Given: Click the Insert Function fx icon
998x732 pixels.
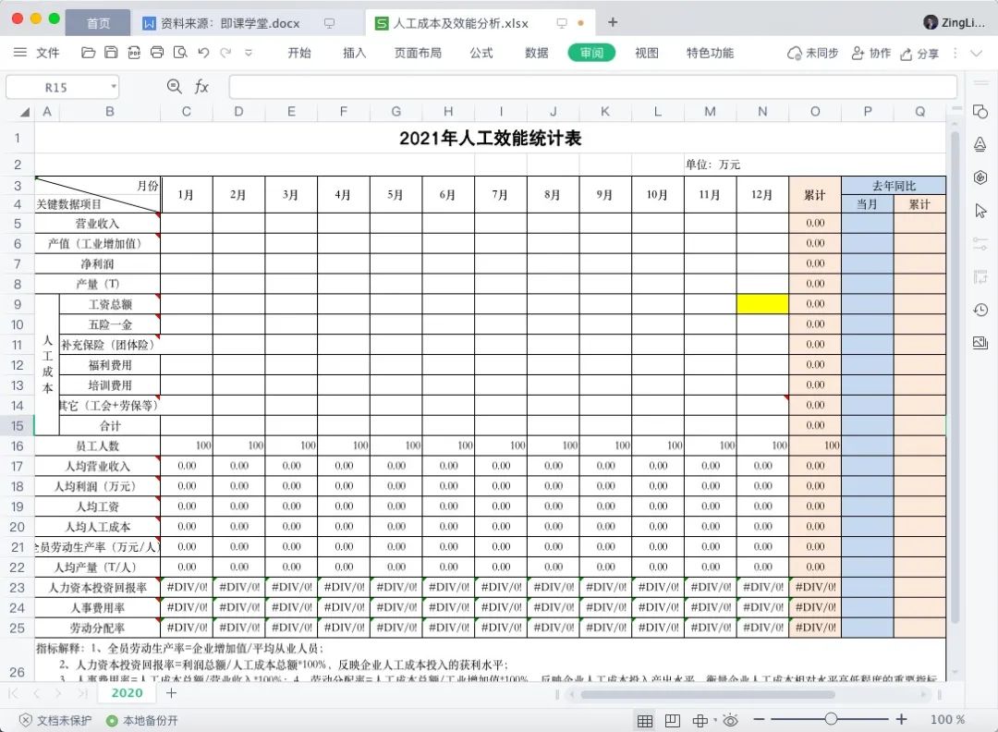Looking at the screenshot, I should point(201,86).
